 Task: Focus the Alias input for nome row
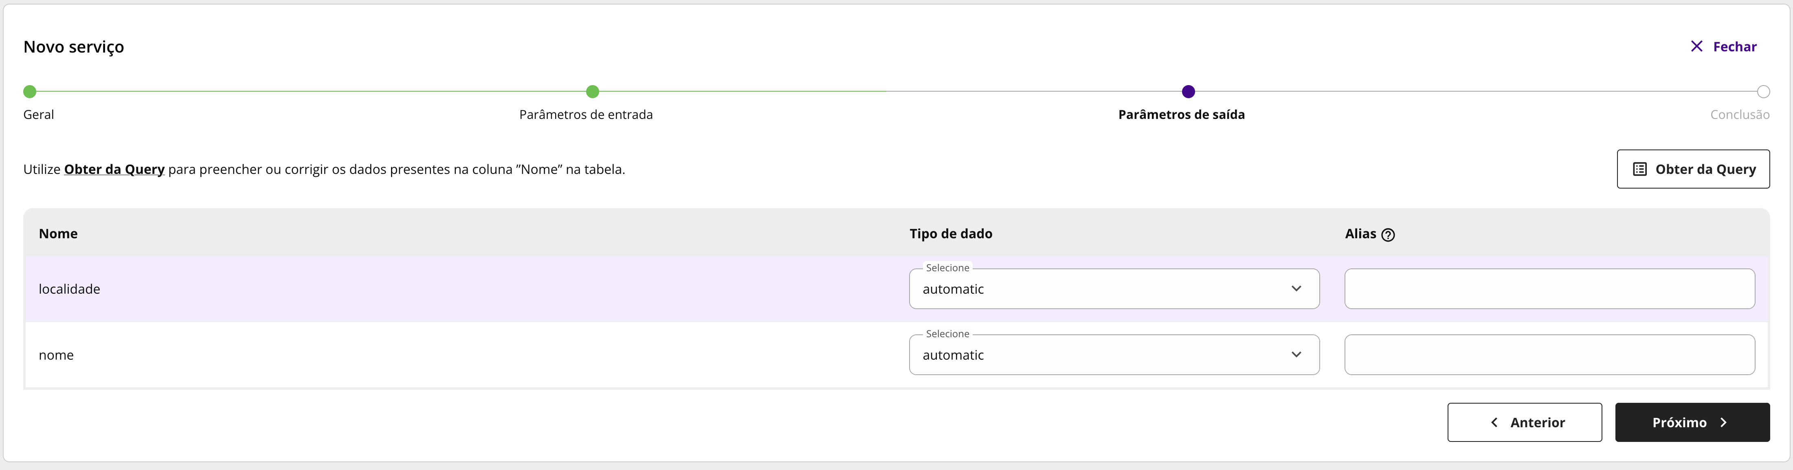click(x=1549, y=355)
